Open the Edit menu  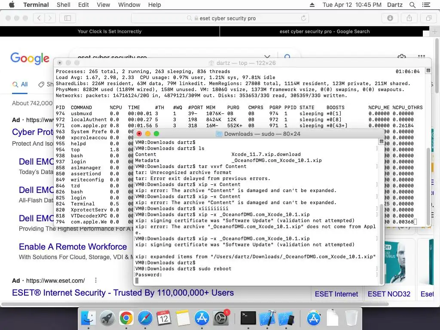coord(83,5)
